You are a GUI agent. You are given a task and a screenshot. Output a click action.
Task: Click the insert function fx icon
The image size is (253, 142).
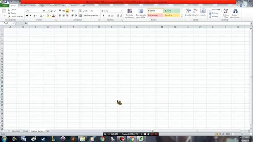tap(26, 24)
